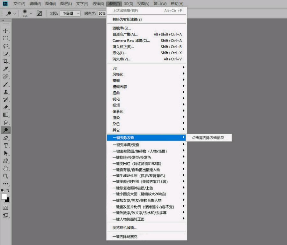Image resolution: width=287 pixels, height=245 pixels.
Task: Open the 编辑(E) menu
Action: 35,4
